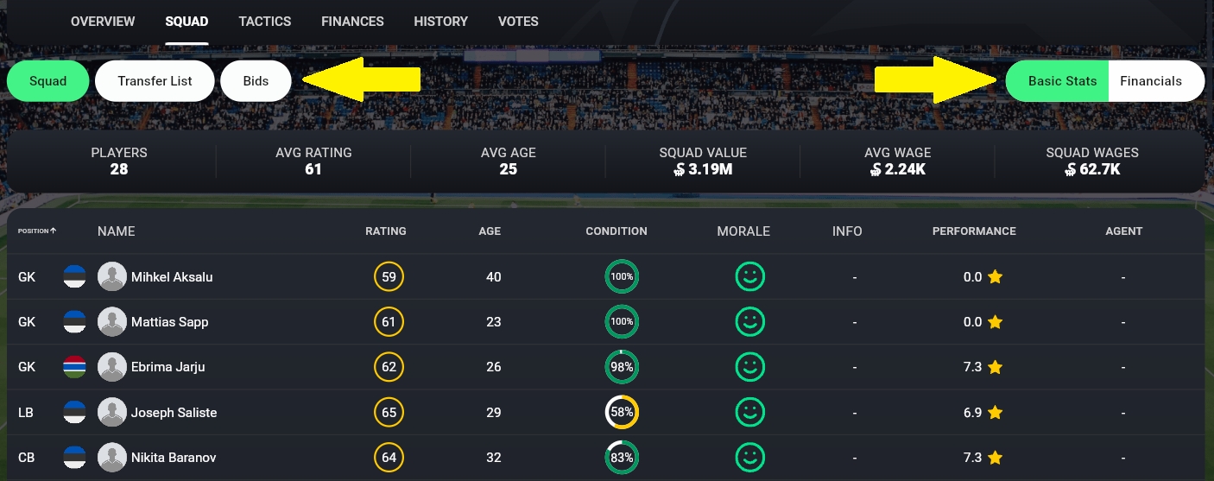Open Joseph Saliste's player profile
This screenshot has width=1214, height=481.
174,413
